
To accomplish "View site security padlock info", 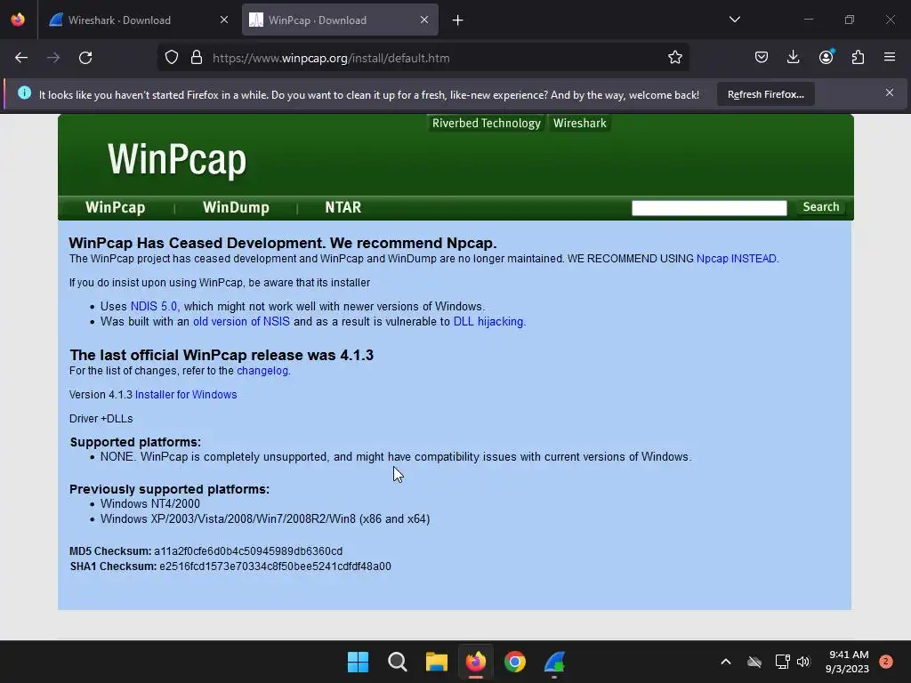I will tap(197, 58).
